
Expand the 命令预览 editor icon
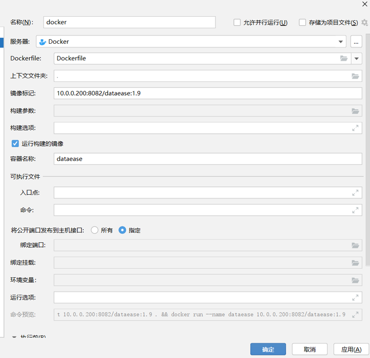point(355,314)
